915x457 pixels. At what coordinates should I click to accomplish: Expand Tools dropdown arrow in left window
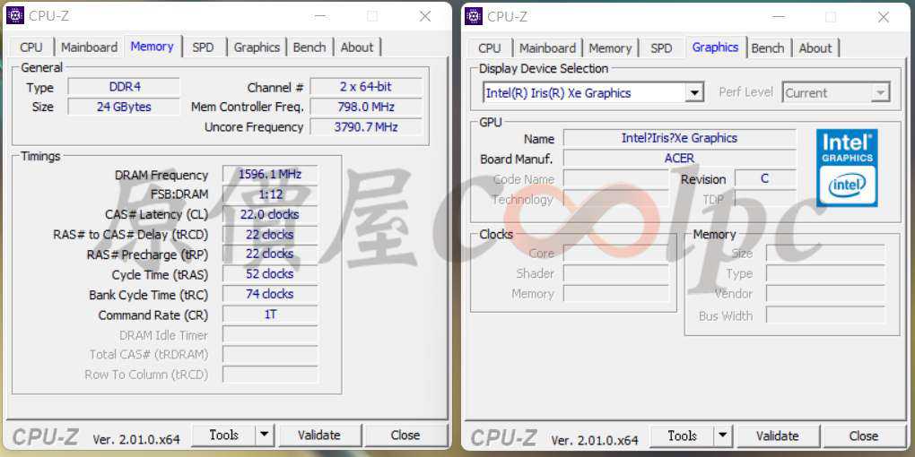265,435
